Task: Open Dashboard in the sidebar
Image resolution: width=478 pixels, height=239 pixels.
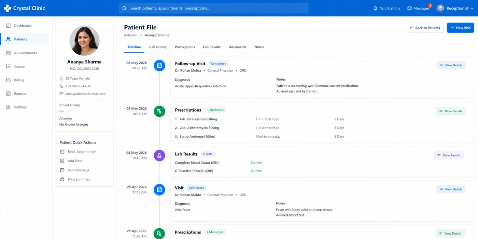Action: (x=24, y=26)
